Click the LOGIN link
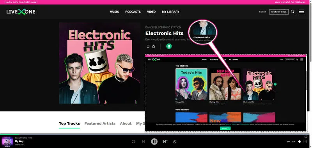Screen dimensions: 312x148 (262, 12)
